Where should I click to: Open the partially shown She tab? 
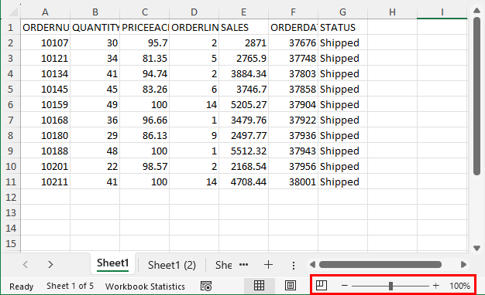tap(223, 265)
